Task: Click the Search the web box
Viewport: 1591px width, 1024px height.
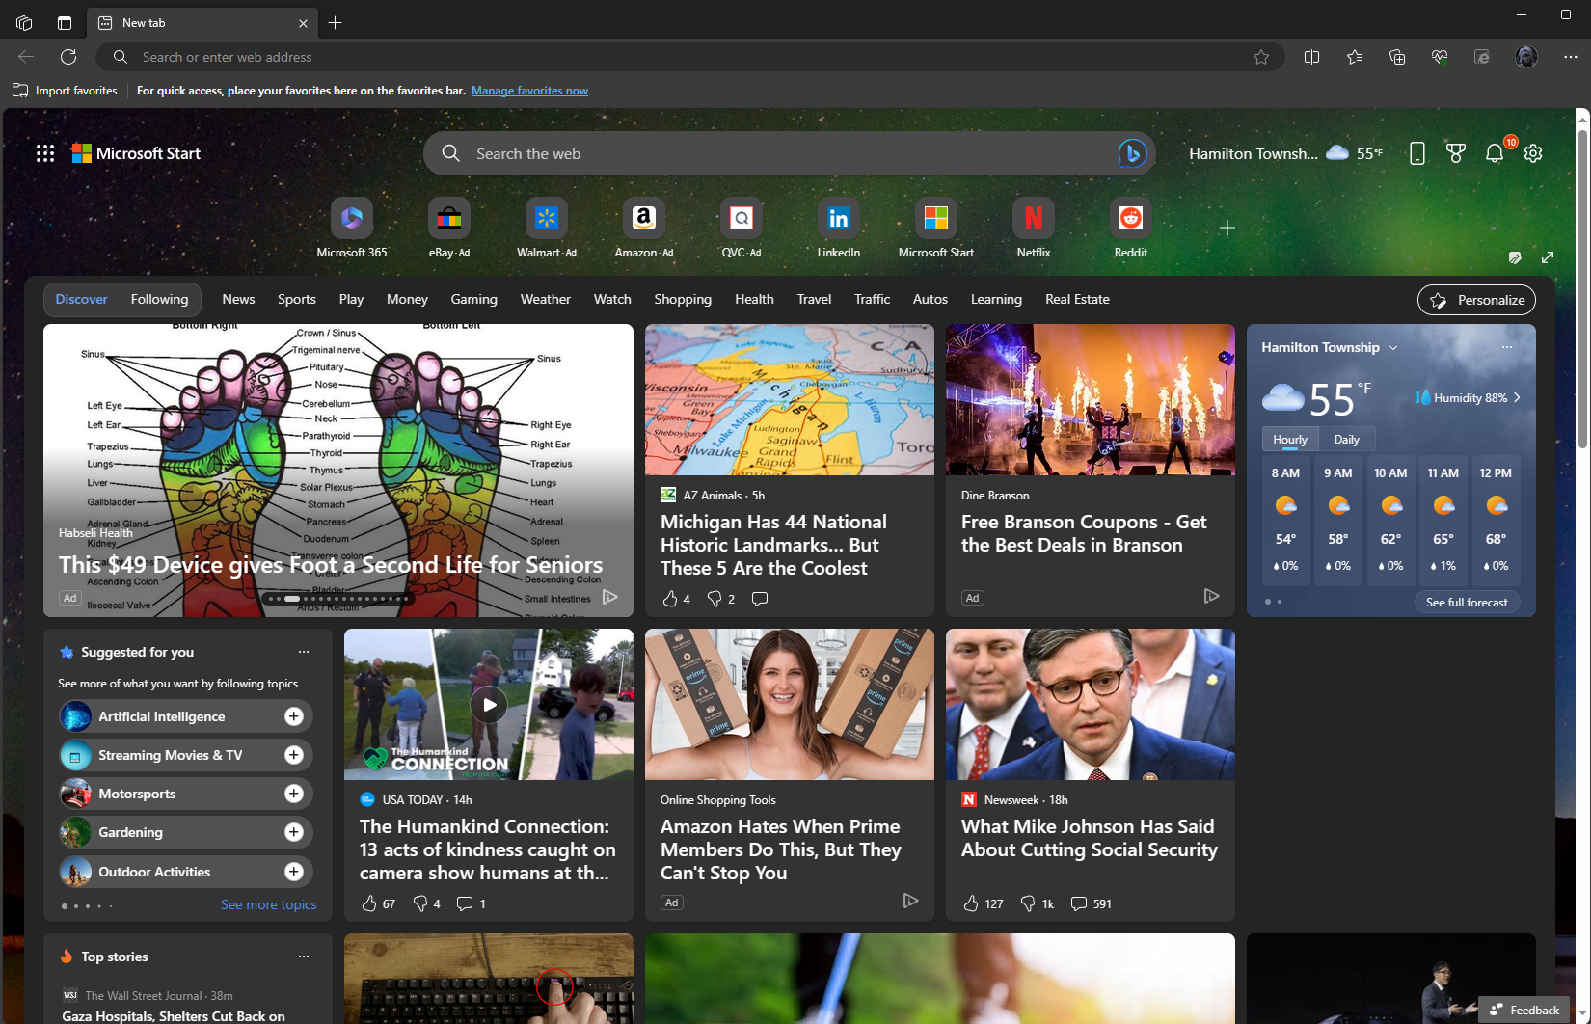Action: 790,153
